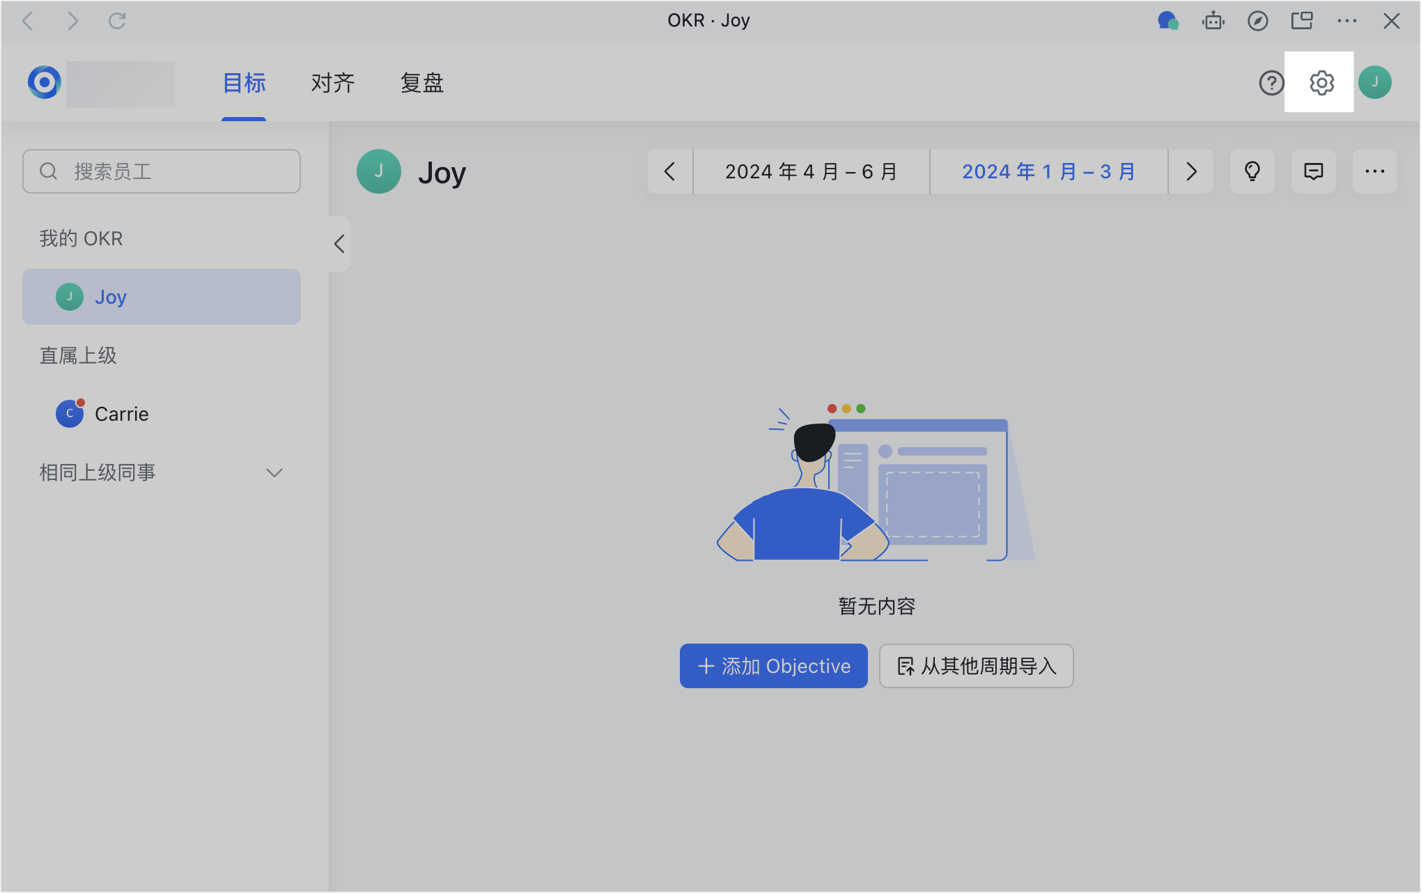
Task: Click the 暂无内容 empty state text
Action: pyautogui.click(x=876, y=606)
